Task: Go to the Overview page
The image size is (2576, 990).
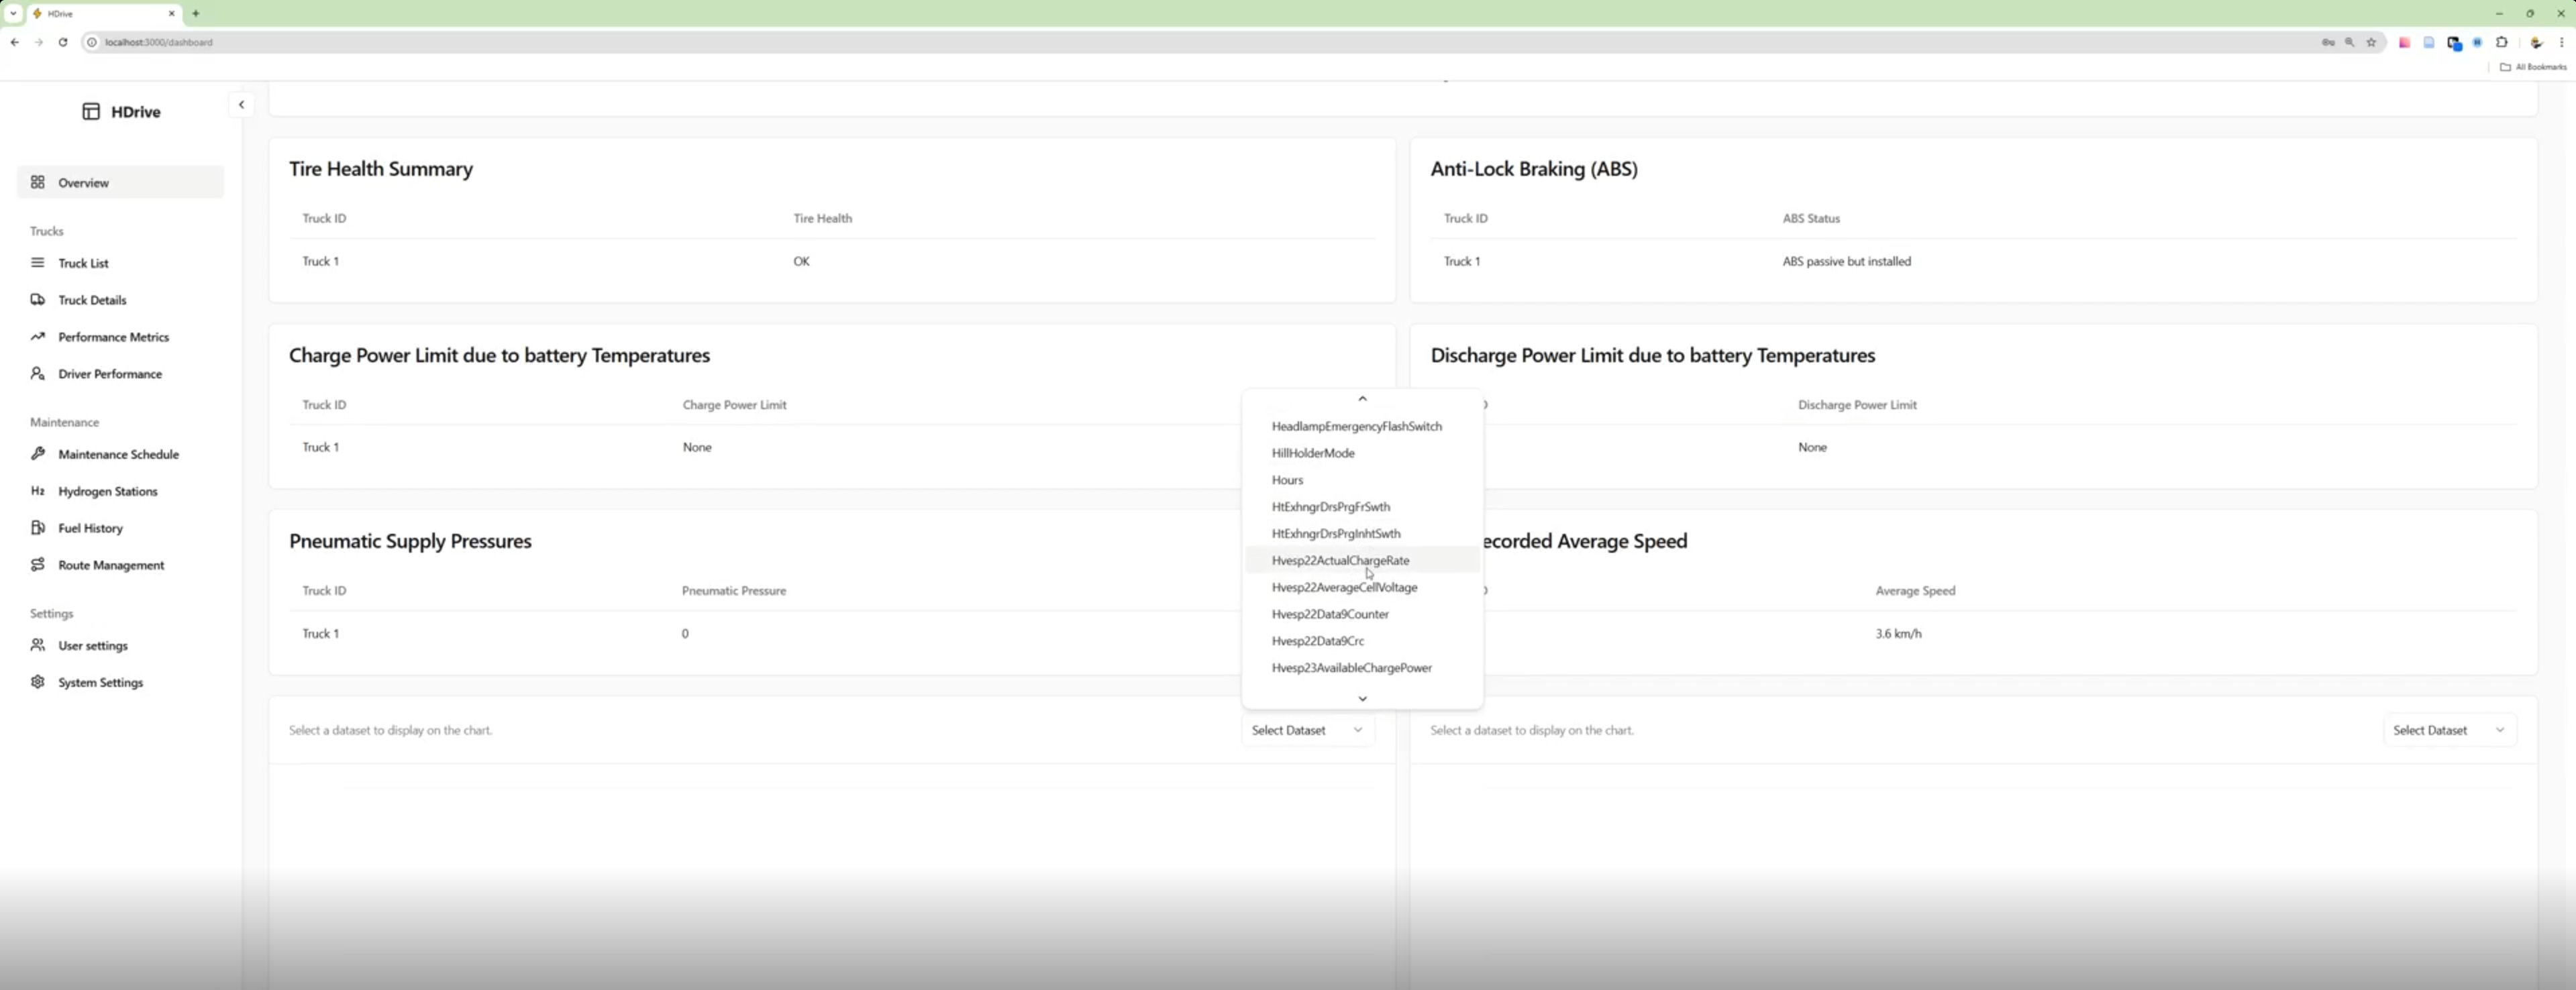Action: click(84, 183)
